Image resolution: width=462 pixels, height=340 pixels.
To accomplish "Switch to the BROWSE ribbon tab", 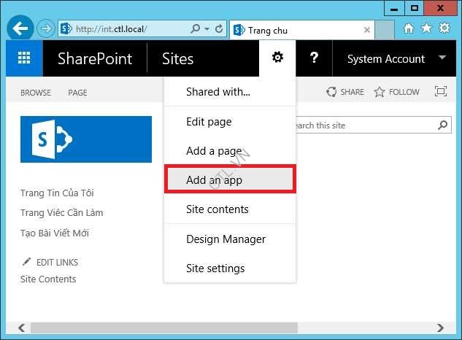I will [36, 93].
